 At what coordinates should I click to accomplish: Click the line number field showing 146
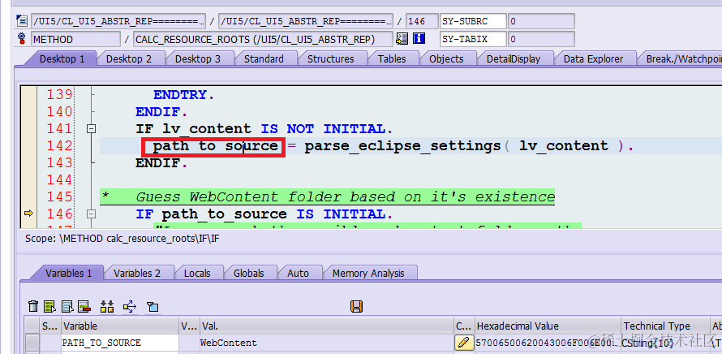422,21
